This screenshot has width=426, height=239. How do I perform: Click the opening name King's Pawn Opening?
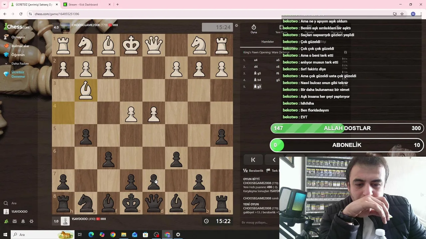pyautogui.click(x=266, y=52)
